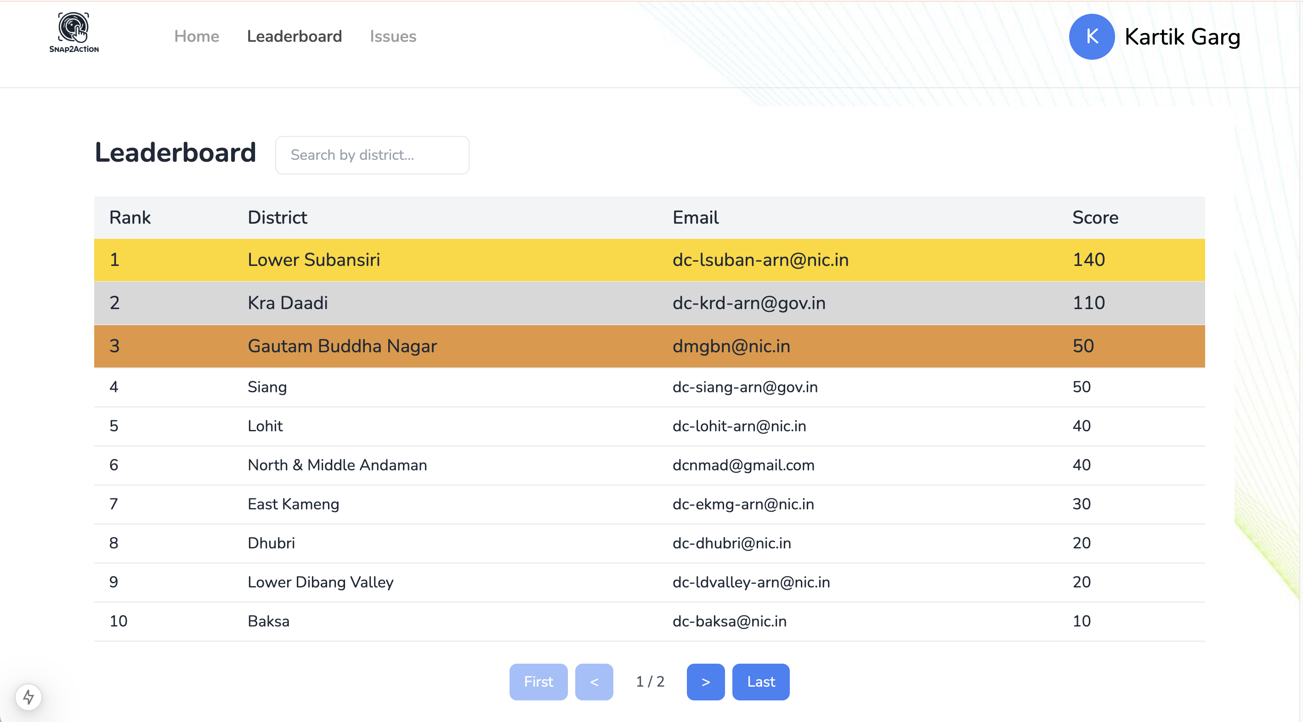Go to next page with > button

tap(705, 682)
